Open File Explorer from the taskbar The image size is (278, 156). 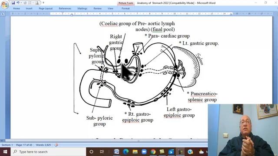135,152
